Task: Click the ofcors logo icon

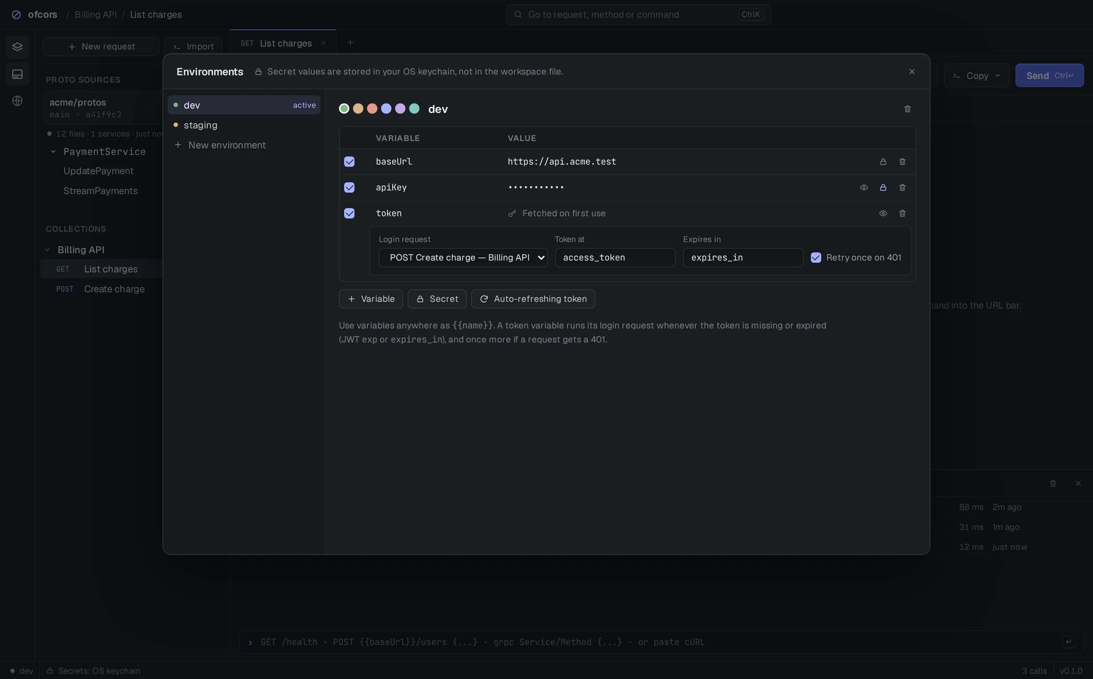Action: 16,15
